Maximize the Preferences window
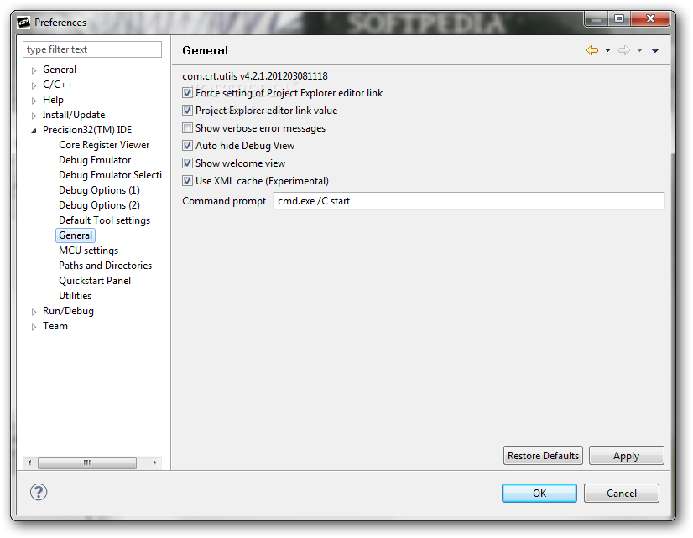The image size is (693, 538). coord(619,18)
